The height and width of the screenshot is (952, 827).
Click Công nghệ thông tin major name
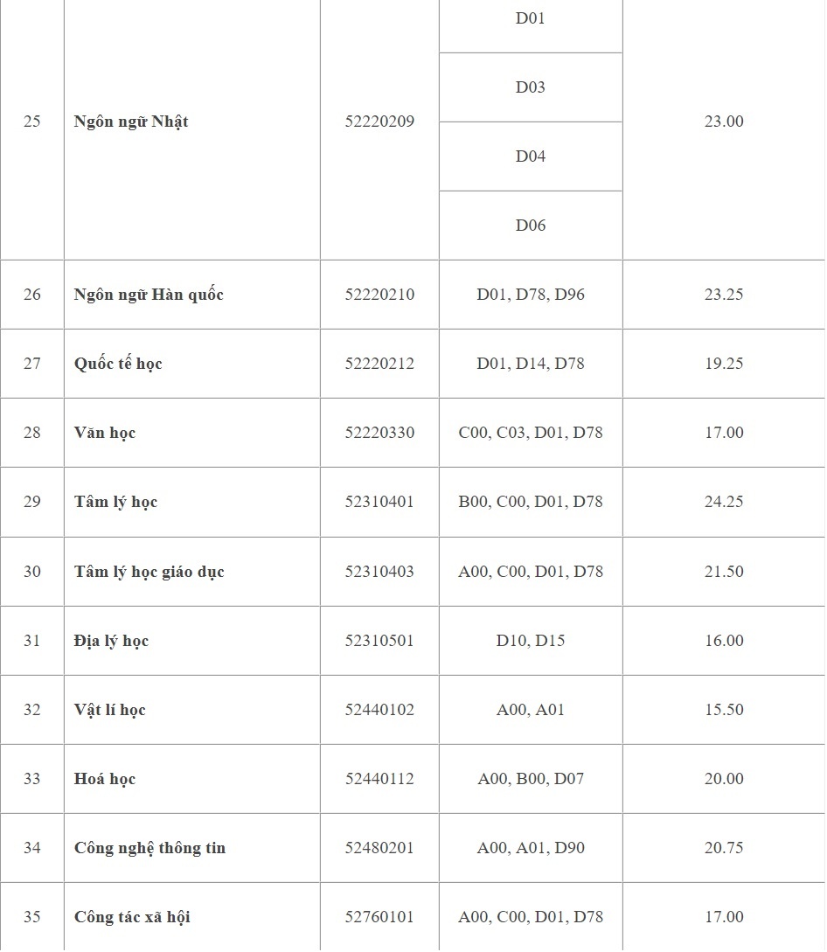[149, 848]
